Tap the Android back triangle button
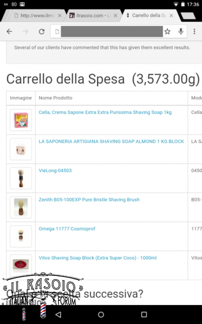 click(58, 314)
